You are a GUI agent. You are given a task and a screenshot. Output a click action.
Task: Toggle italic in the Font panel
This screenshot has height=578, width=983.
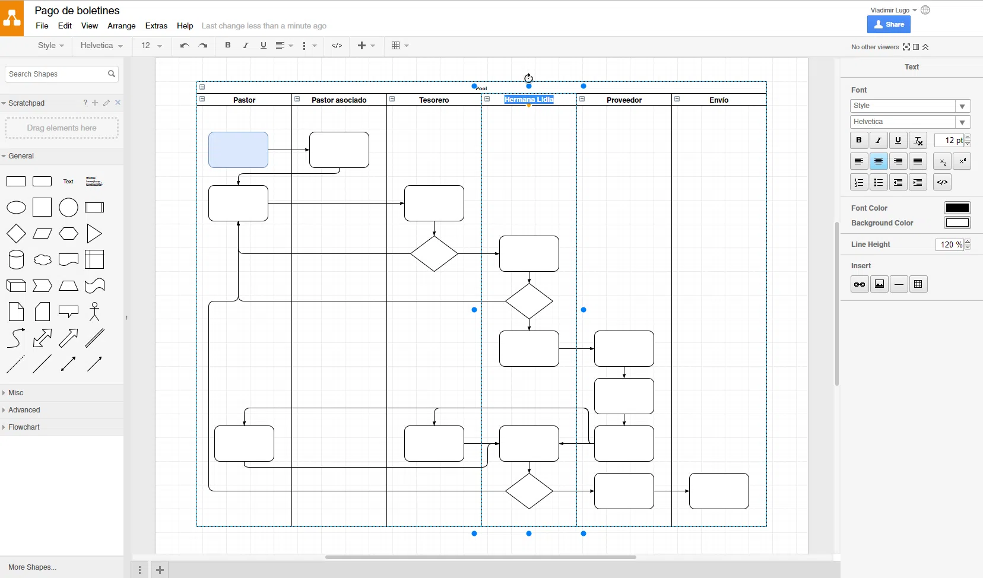879,141
